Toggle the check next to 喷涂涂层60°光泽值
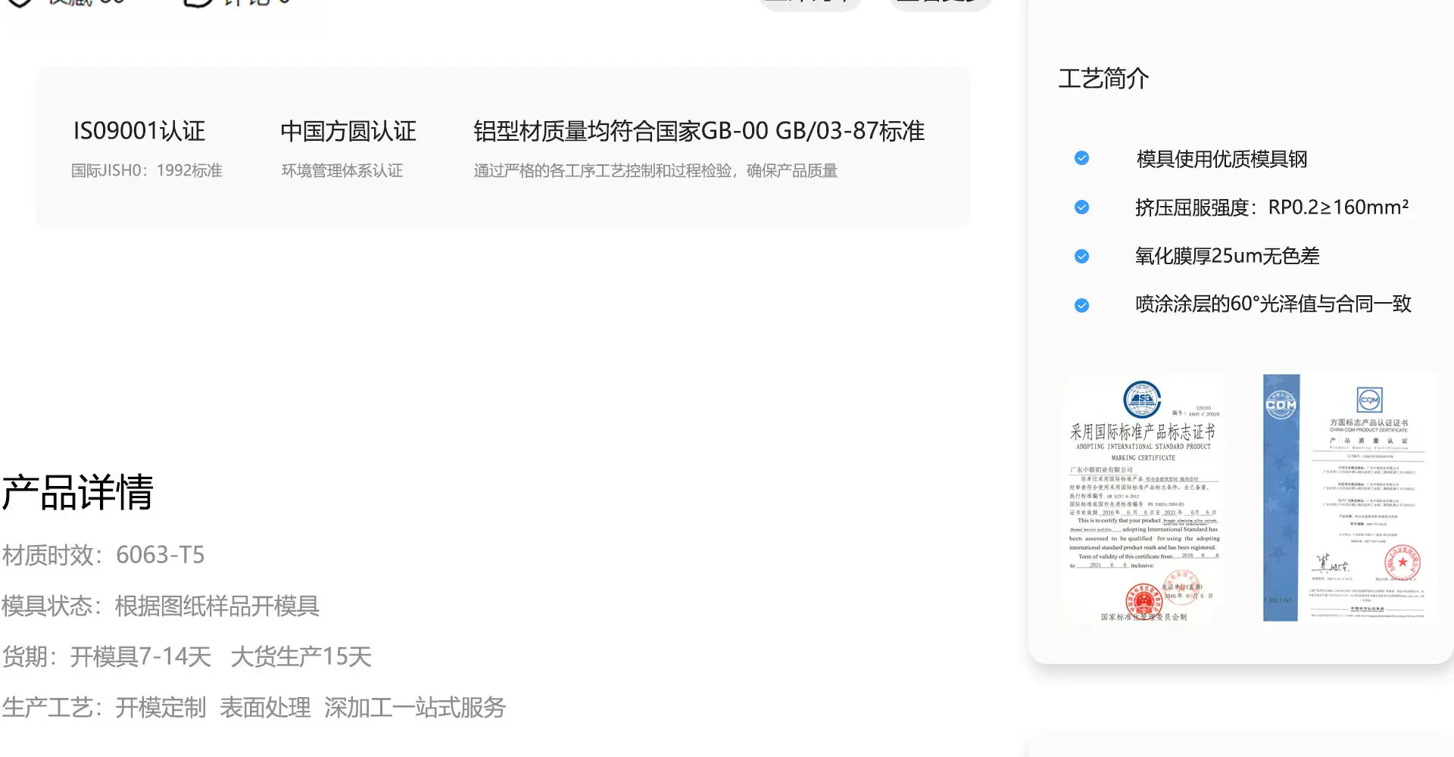This screenshot has height=757, width=1454. 1081,304
